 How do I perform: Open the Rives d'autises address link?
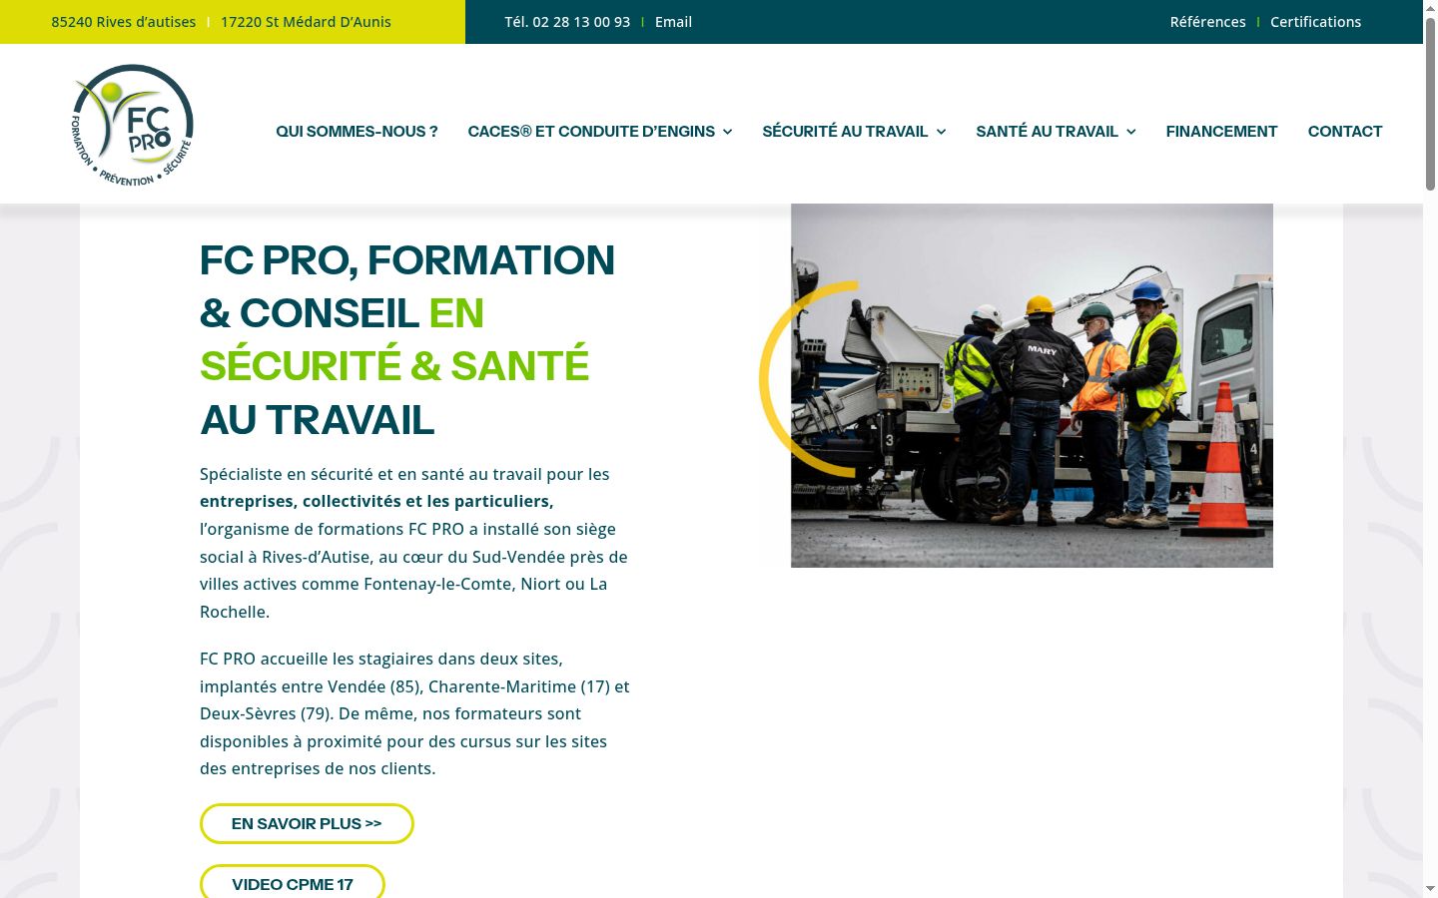click(124, 22)
